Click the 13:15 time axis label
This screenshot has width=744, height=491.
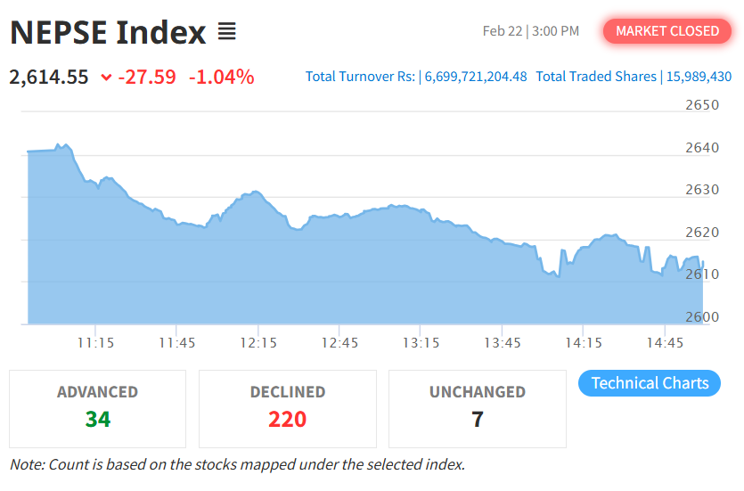[x=421, y=342]
